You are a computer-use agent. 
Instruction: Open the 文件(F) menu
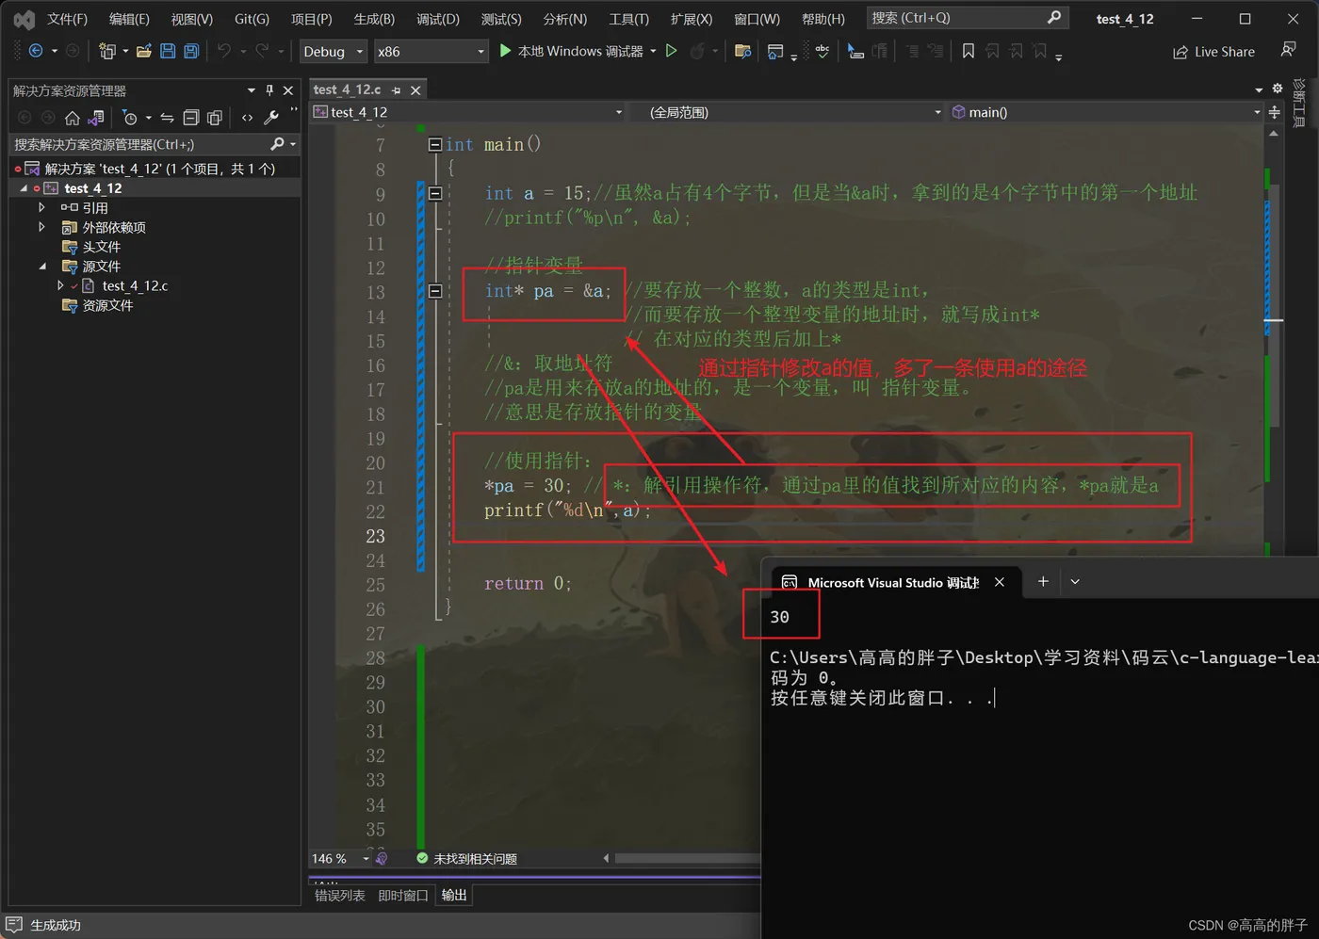(67, 19)
